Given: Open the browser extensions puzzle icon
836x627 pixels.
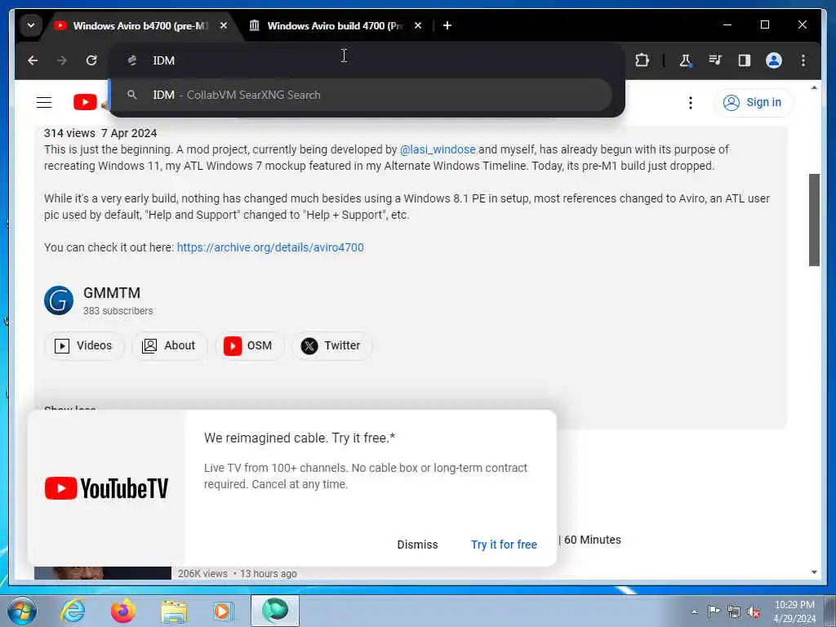Looking at the screenshot, I should [643, 60].
